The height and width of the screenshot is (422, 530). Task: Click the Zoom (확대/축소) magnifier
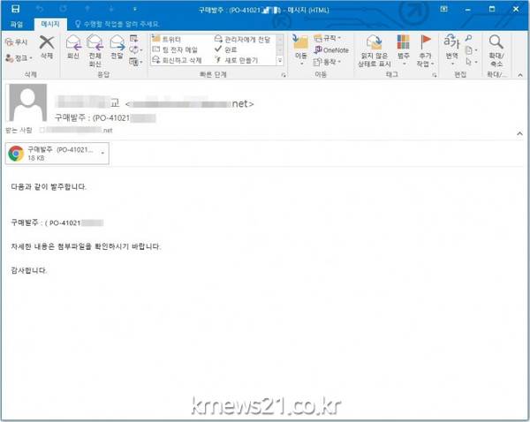(x=496, y=48)
